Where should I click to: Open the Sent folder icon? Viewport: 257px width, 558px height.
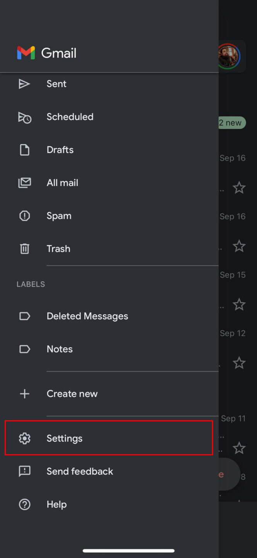point(24,84)
